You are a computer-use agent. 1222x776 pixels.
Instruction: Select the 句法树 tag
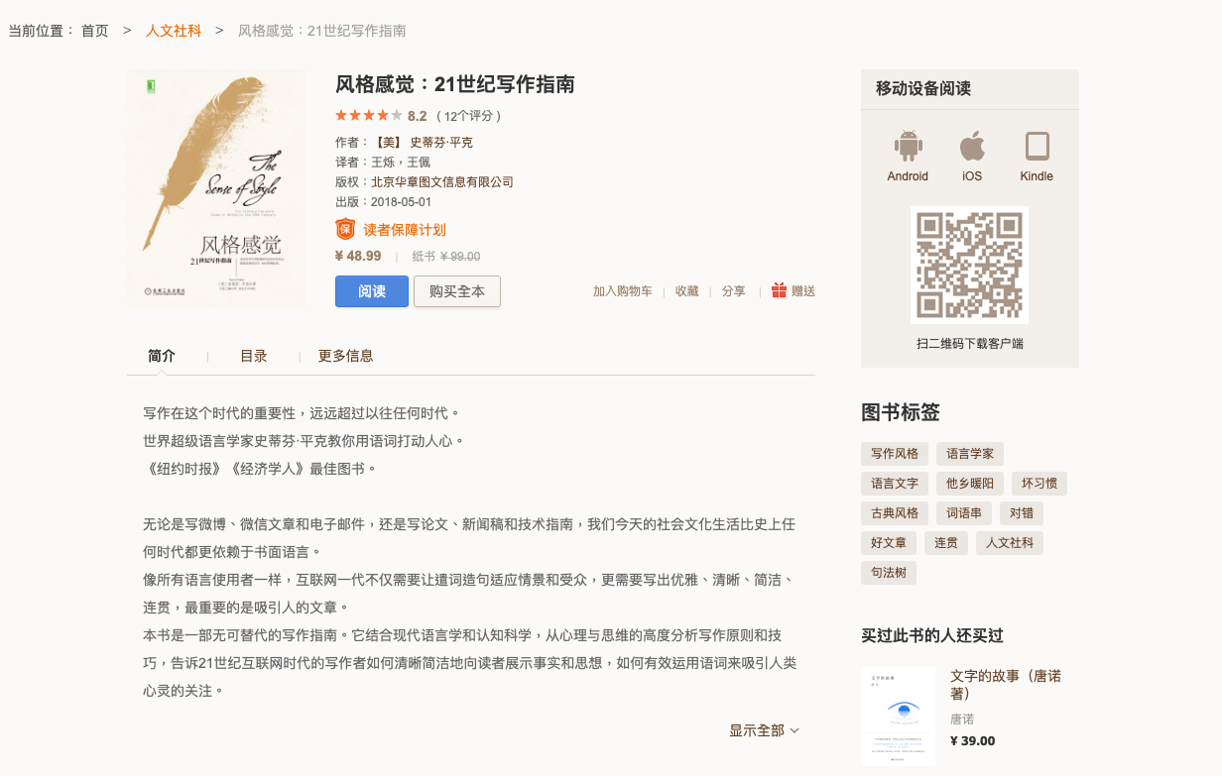point(889,573)
